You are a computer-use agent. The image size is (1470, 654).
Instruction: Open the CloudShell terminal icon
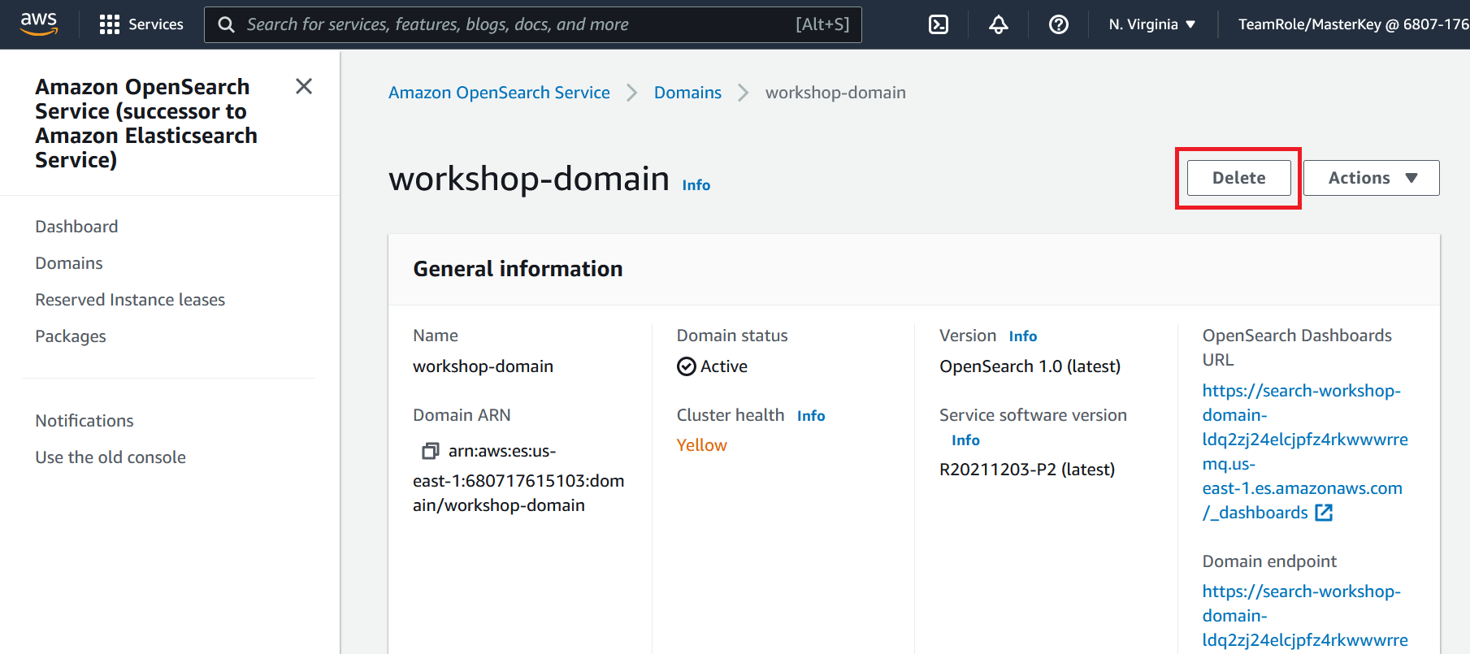click(939, 24)
